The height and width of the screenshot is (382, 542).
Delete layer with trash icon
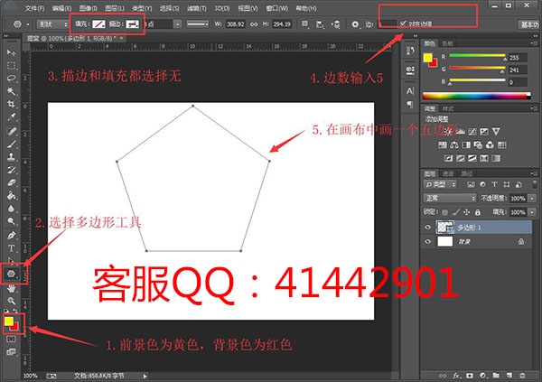pos(522,375)
